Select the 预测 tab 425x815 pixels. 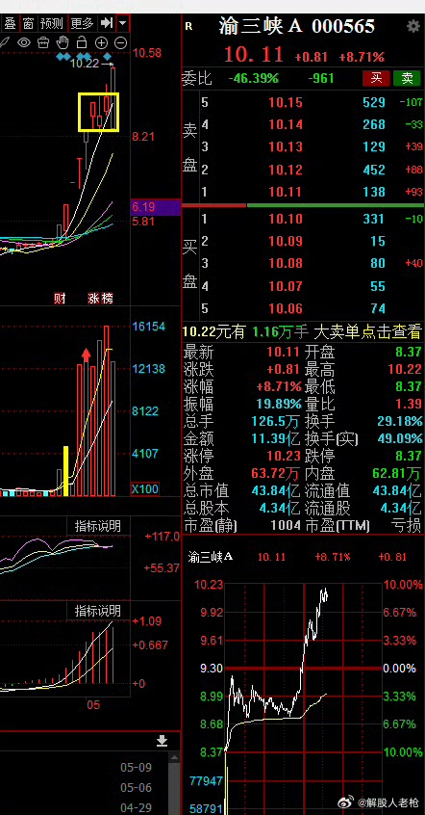point(51,23)
